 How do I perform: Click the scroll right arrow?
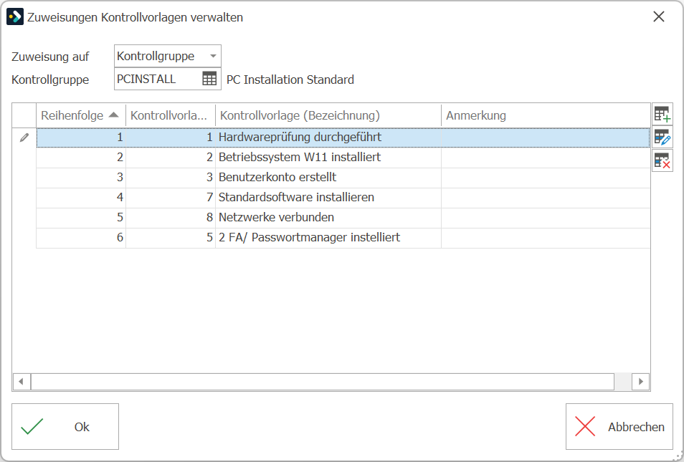641,382
